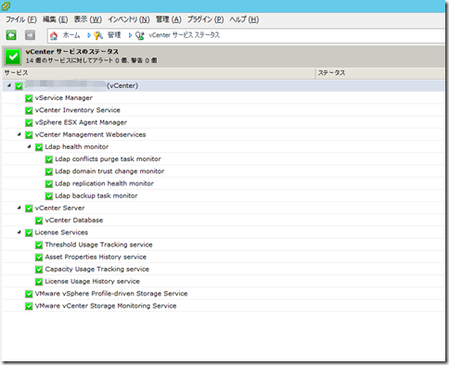Open the home icon in breadcrumb
449x365 pixels.
point(54,35)
